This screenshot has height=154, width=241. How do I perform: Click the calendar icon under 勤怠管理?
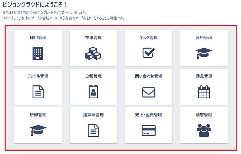click(x=204, y=92)
